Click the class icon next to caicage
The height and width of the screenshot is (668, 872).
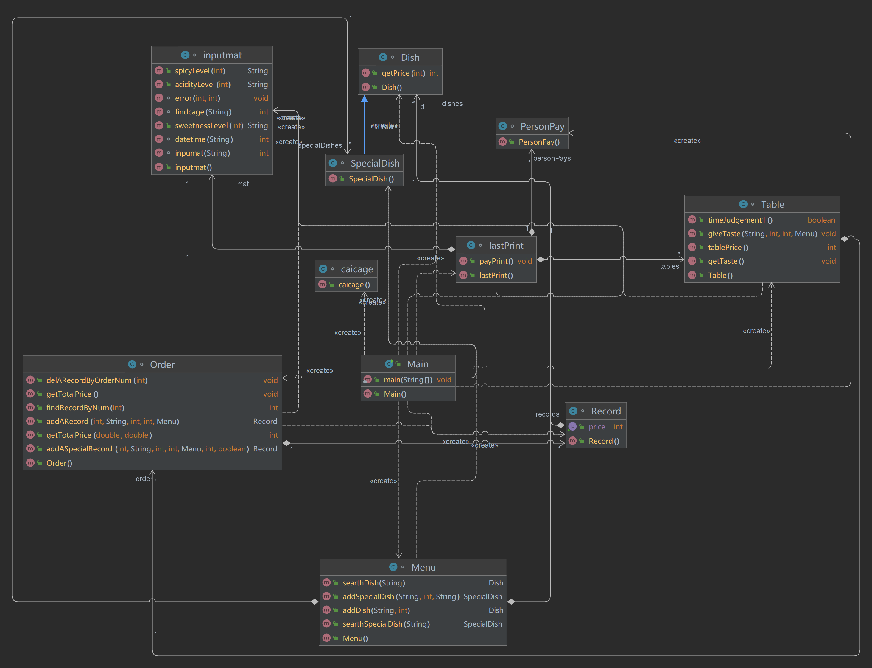[323, 269]
